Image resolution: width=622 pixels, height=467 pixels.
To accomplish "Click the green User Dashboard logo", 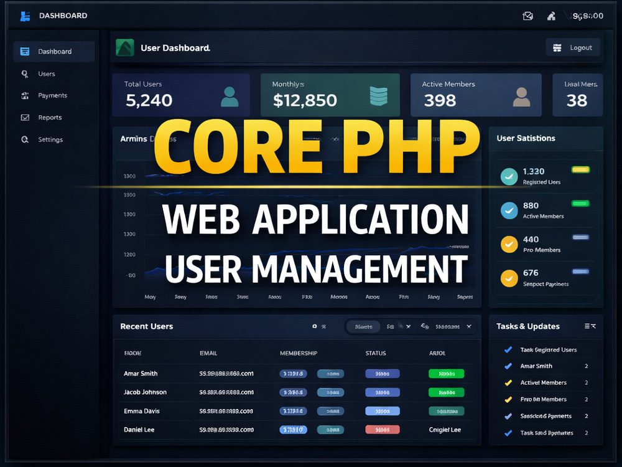I will click(124, 48).
